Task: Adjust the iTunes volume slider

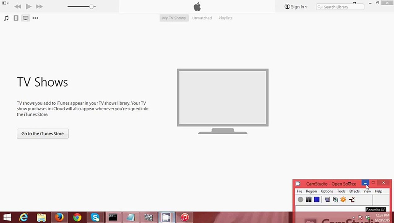Action: point(81,7)
